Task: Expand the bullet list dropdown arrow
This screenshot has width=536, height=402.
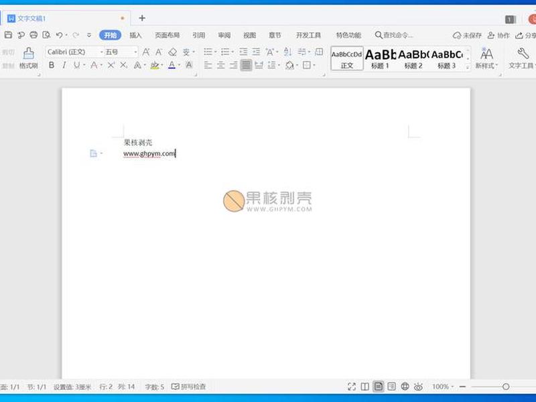Action: click(216, 52)
